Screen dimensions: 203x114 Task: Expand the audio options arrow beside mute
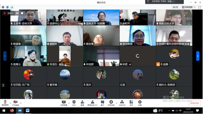10,103
